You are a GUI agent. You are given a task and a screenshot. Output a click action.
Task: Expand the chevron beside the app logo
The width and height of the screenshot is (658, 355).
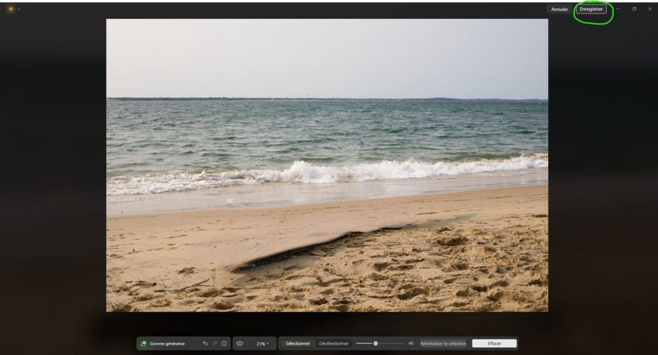pyautogui.click(x=19, y=9)
